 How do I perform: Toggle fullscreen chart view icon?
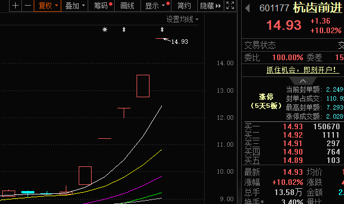230,6
